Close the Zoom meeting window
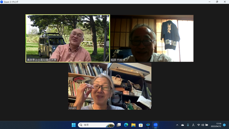The width and height of the screenshot is (229, 129). pos(225,2)
